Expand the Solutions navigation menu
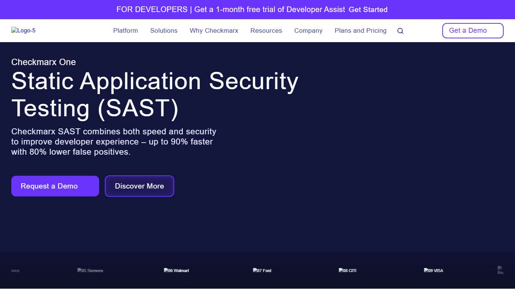 164,30
